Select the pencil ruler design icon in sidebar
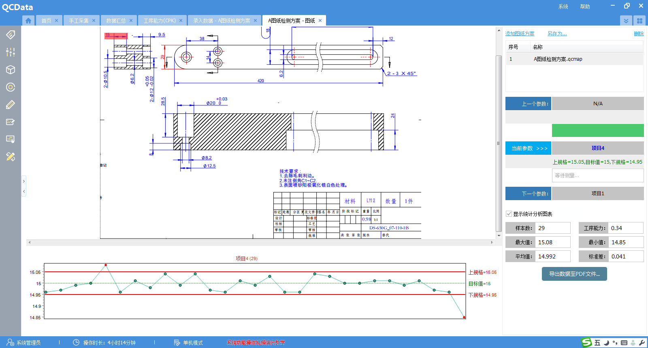The height and width of the screenshot is (348, 648). [x=11, y=157]
